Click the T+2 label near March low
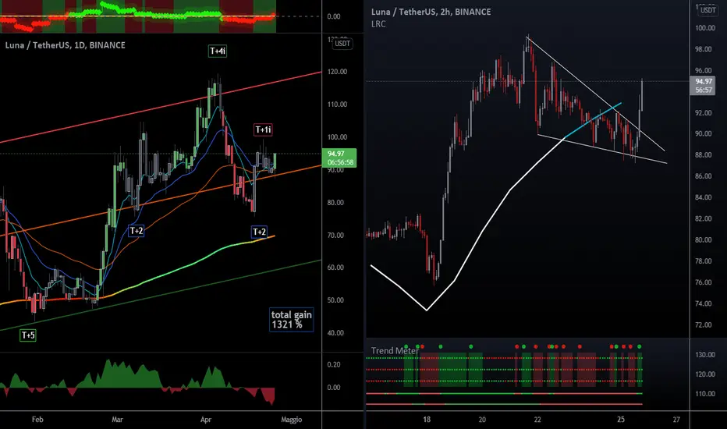This screenshot has width=727, height=429. 137,231
